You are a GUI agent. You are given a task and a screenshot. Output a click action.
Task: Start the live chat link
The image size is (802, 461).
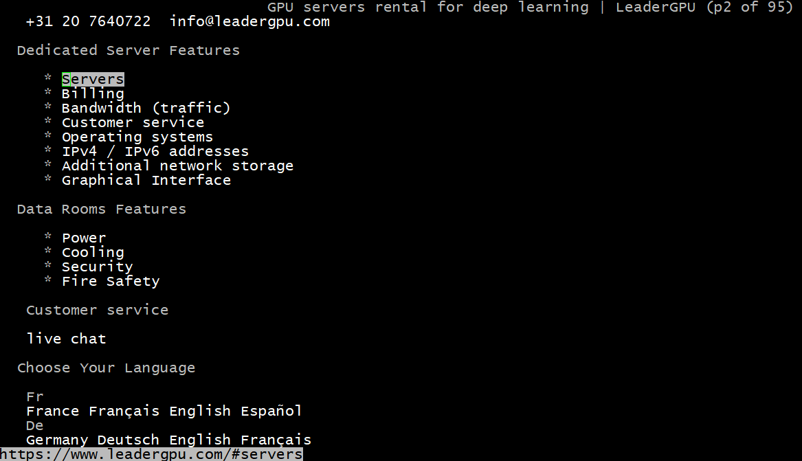66,339
